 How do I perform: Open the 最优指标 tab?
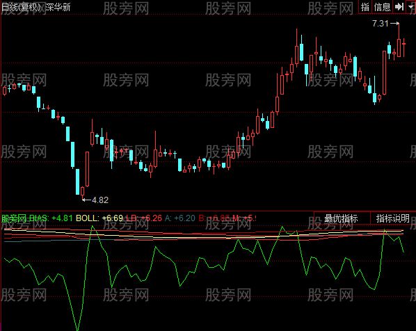(x=342, y=218)
